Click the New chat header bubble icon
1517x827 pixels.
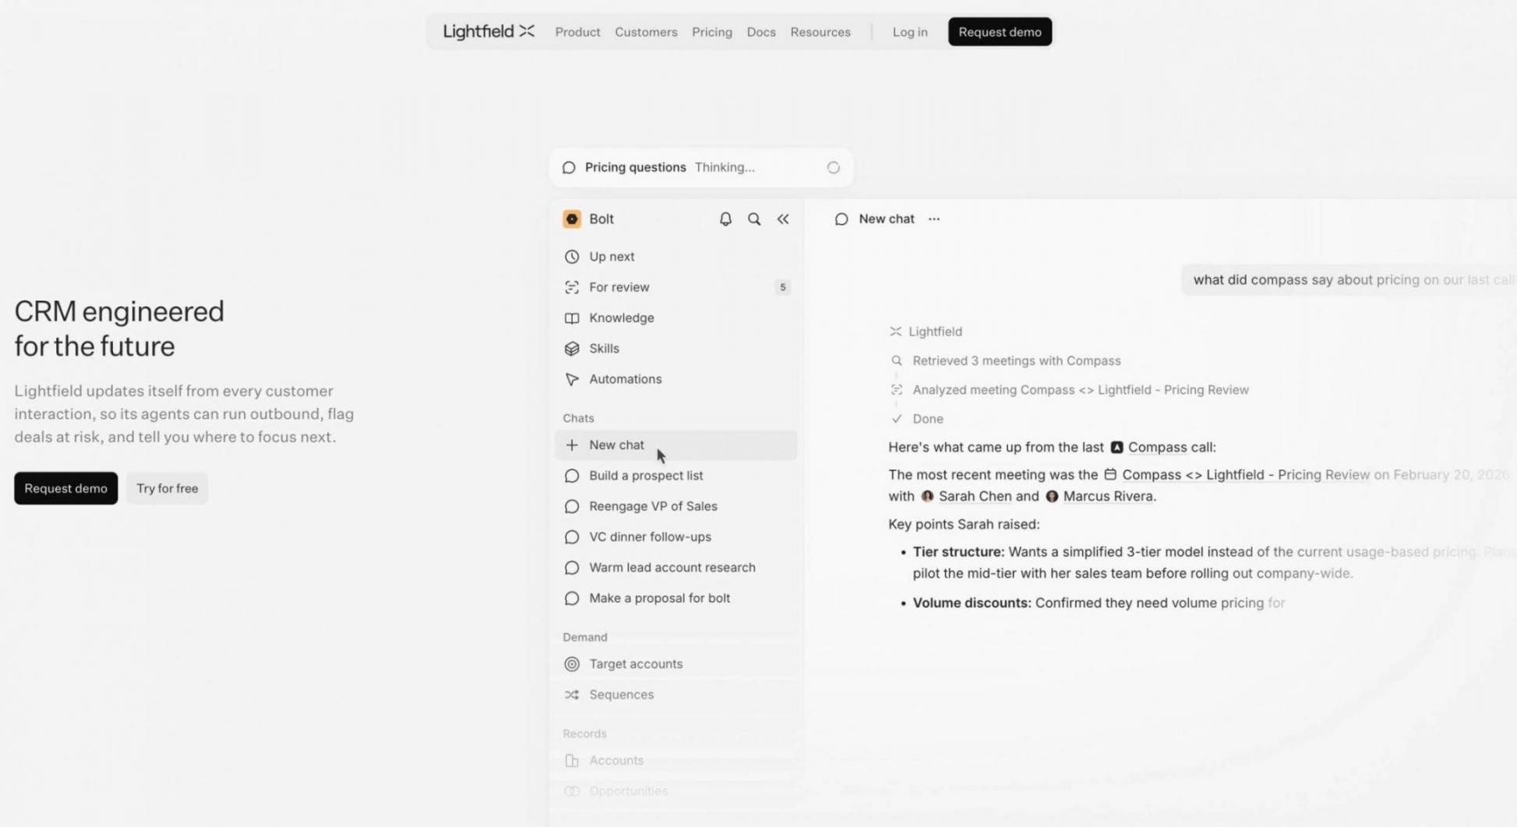pos(841,220)
